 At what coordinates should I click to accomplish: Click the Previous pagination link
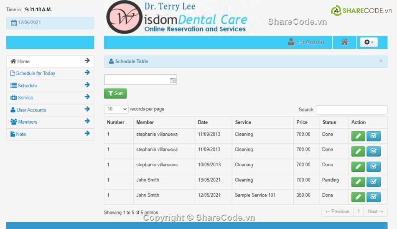[x=337, y=211]
